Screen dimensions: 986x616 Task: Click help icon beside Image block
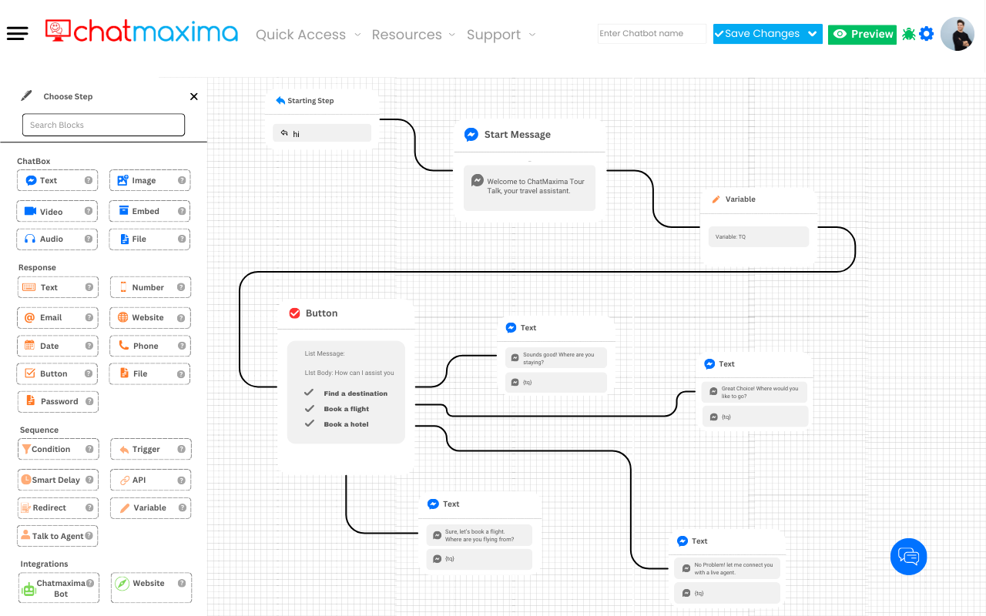(x=182, y=180)
